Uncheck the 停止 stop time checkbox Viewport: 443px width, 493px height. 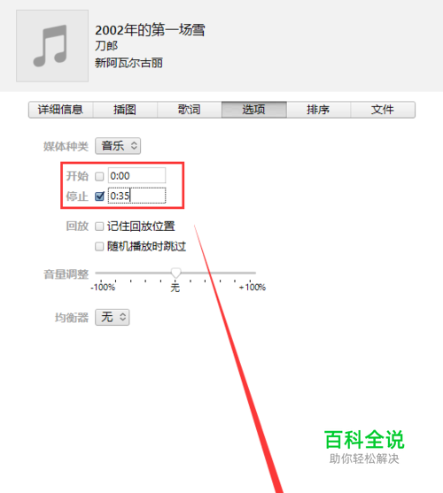point(99,196)
